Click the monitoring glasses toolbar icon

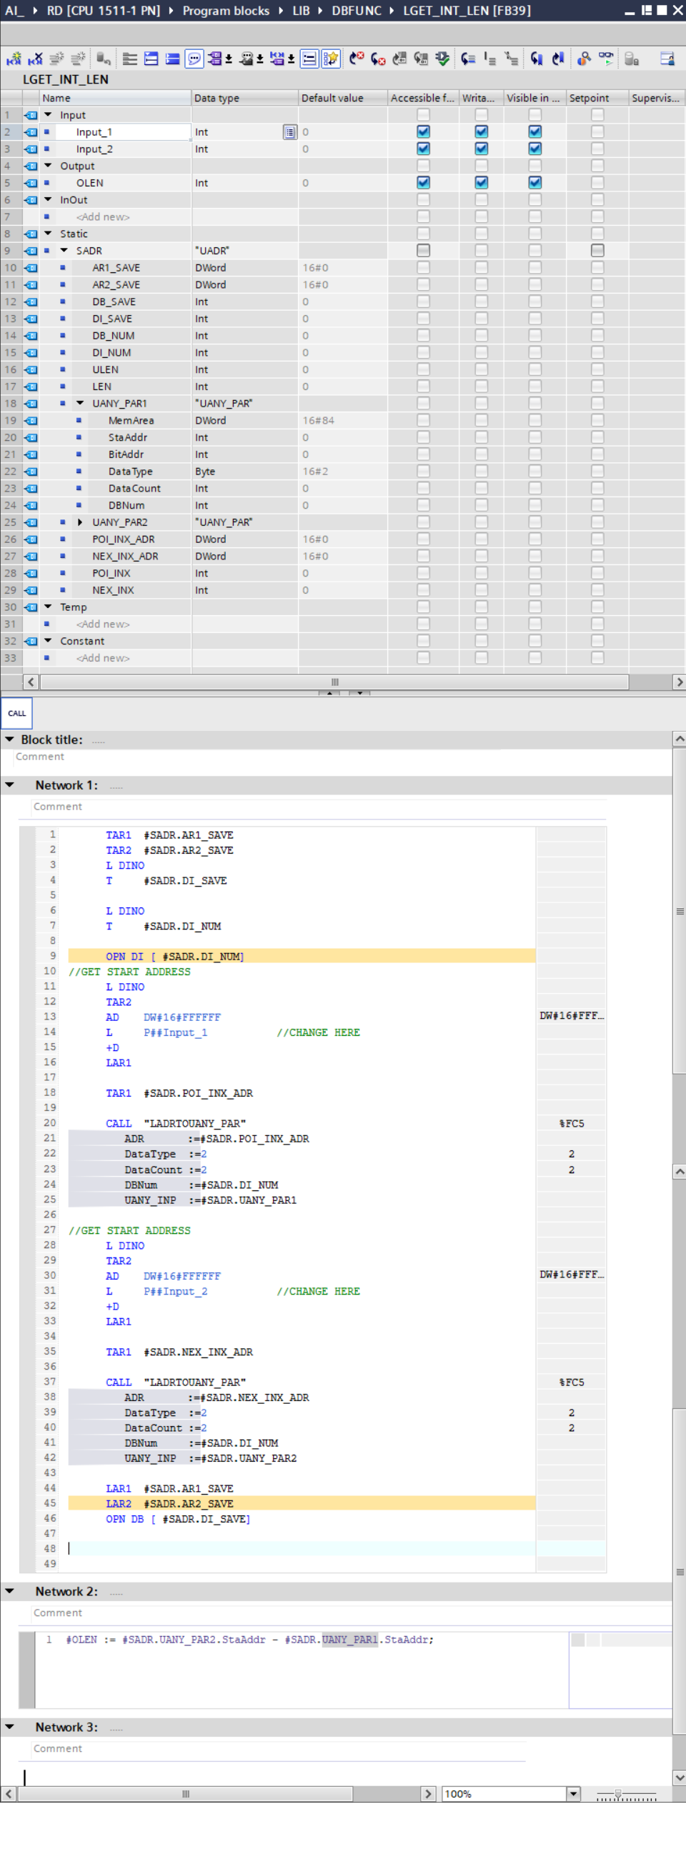pyautogui.click(x=606, y=59)
